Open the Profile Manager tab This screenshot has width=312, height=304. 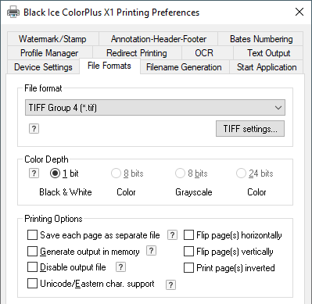(x=49, y=53)
